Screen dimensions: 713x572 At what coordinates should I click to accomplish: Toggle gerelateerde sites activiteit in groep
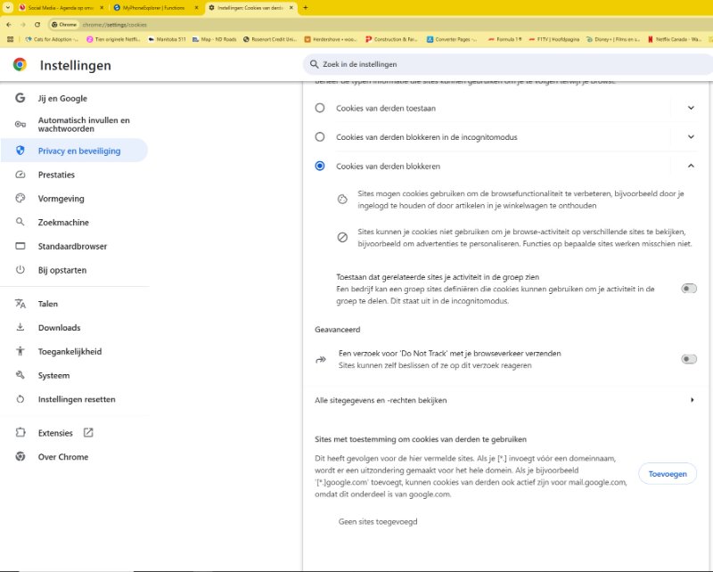click(x=688, y=289)
